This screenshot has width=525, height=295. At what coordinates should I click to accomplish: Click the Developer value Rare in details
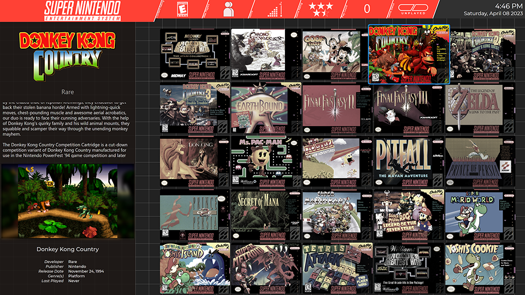pos(72,262)
